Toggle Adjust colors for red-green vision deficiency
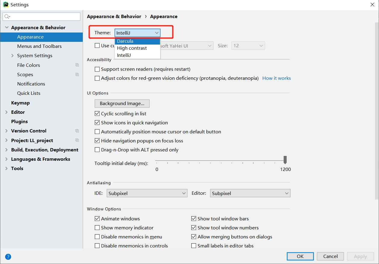Viewport: 379px width, 264px height. click(97, 78)
